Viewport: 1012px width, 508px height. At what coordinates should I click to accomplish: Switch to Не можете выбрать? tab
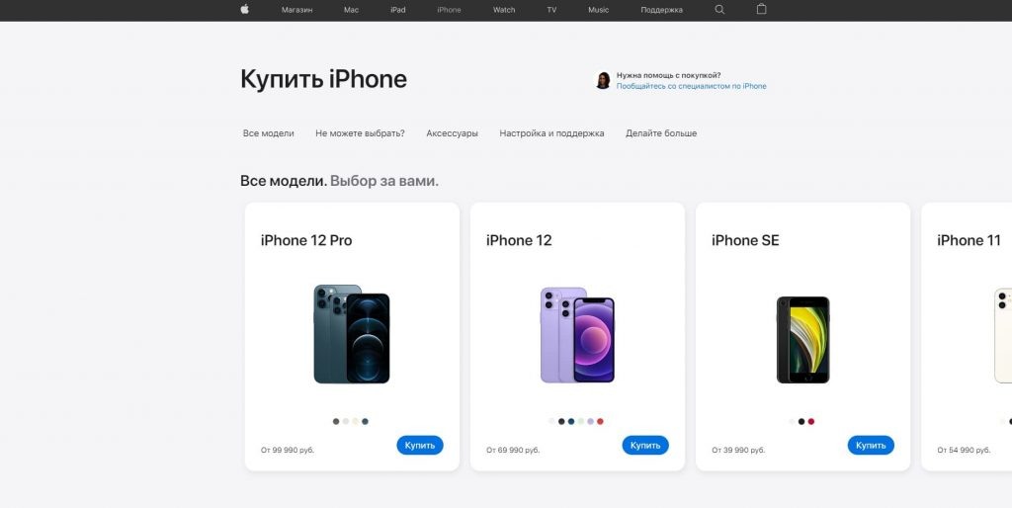coord(360,133)
